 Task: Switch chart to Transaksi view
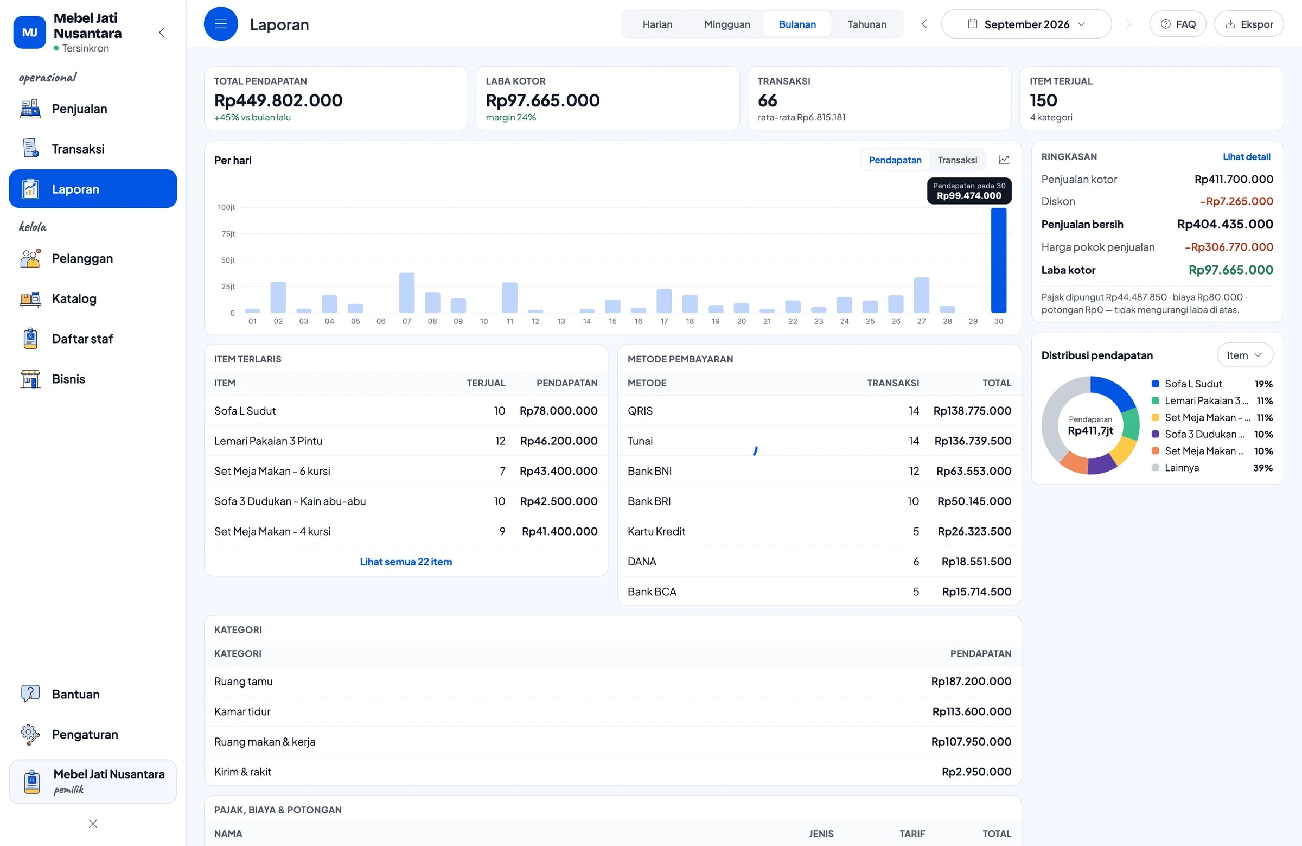pos(957,160)
